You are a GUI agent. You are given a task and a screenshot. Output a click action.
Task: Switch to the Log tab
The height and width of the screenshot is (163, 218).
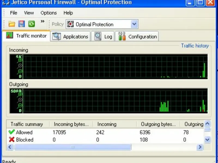pyautogui.click(x=103, y=36)
